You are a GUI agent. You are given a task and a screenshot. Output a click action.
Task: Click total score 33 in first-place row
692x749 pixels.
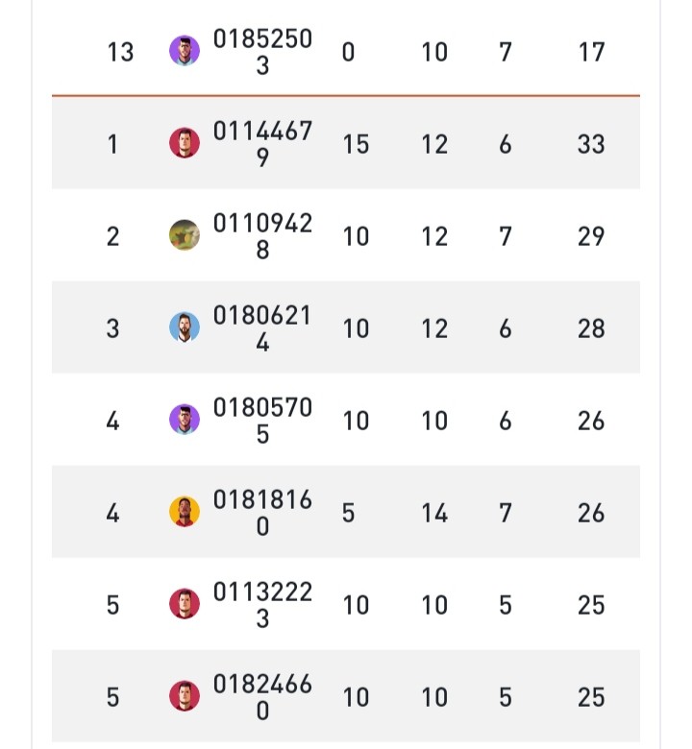click(591, 144)
